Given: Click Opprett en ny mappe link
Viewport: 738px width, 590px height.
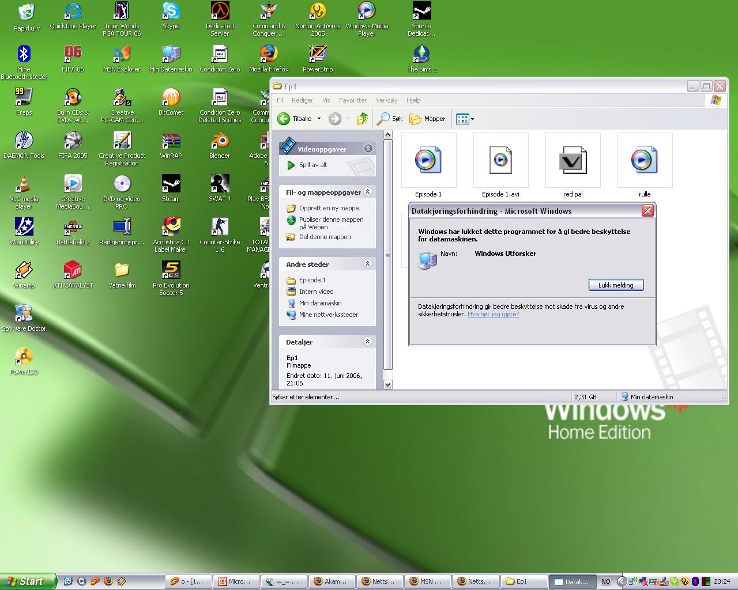Looking at the screenshot, I should point(329,208).
